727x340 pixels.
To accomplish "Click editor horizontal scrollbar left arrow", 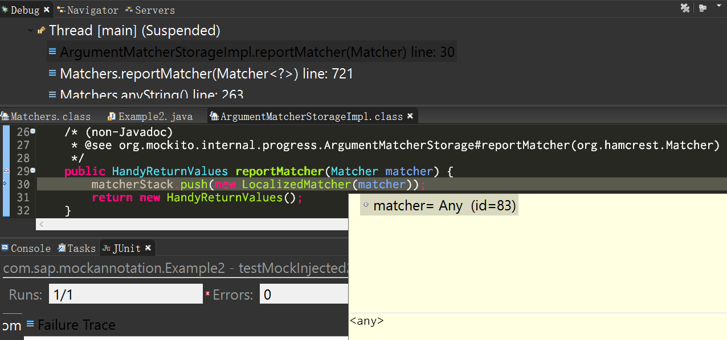I will click(x=42, y=225).
